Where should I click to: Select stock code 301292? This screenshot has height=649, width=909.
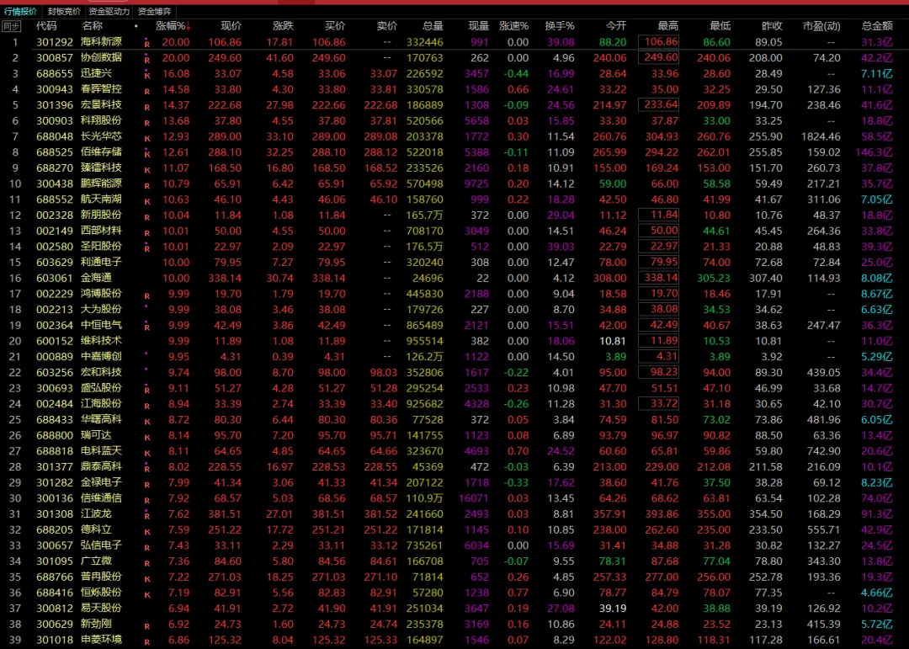55,42
